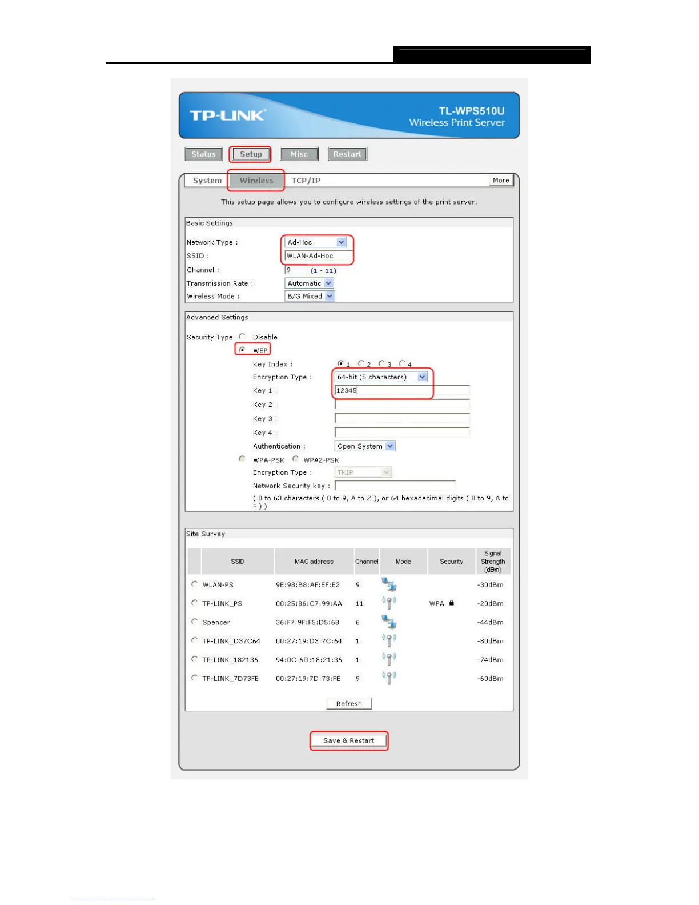699x905 pixels.
Task: Open the Wireless Mode B/G Mixed dropdown
Action: pyautogui.click(x=310, y=296)
